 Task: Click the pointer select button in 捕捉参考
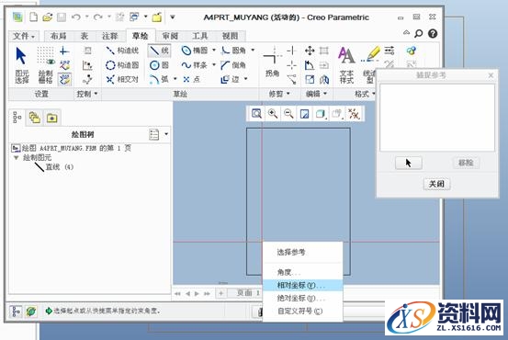(408, 163)
